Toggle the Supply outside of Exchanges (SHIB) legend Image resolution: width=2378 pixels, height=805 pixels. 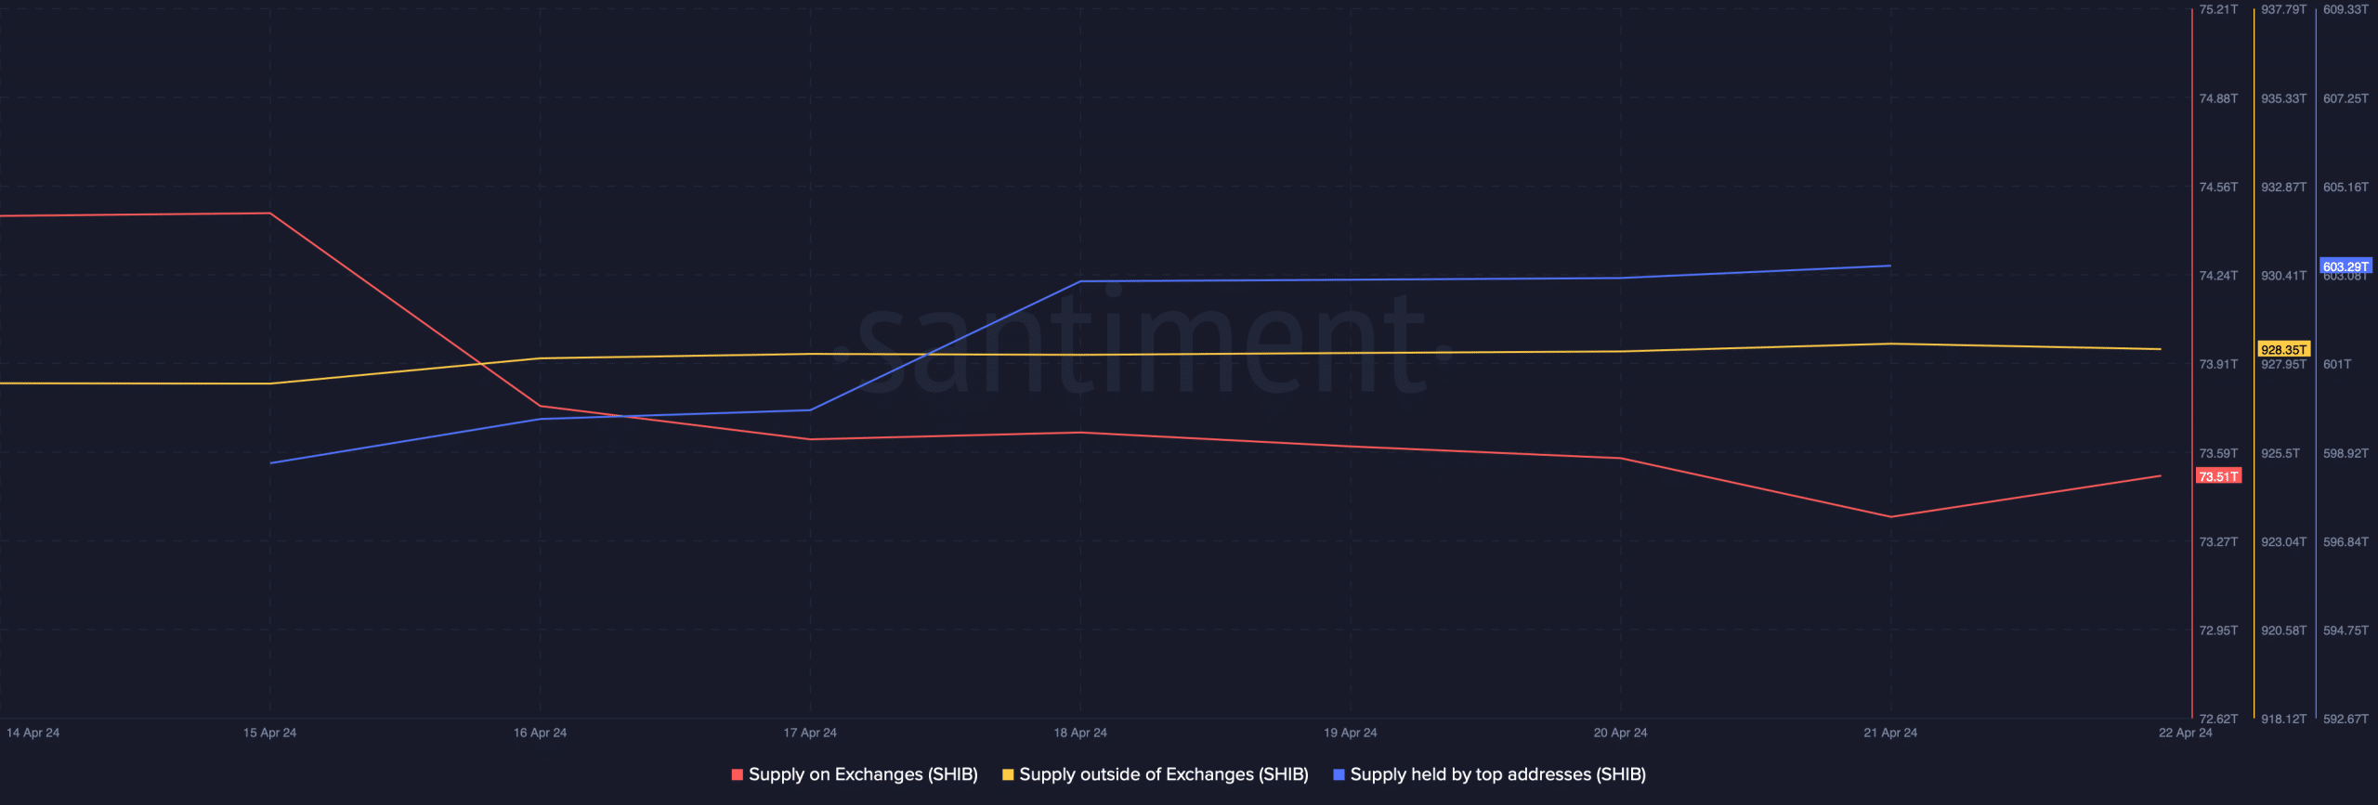1156,774
